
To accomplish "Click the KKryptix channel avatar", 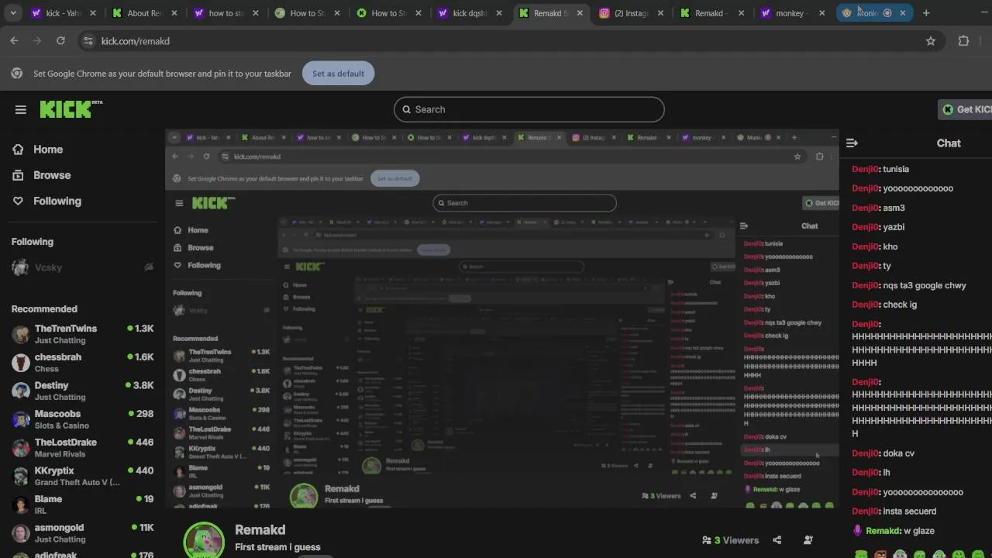I will 21,476.
